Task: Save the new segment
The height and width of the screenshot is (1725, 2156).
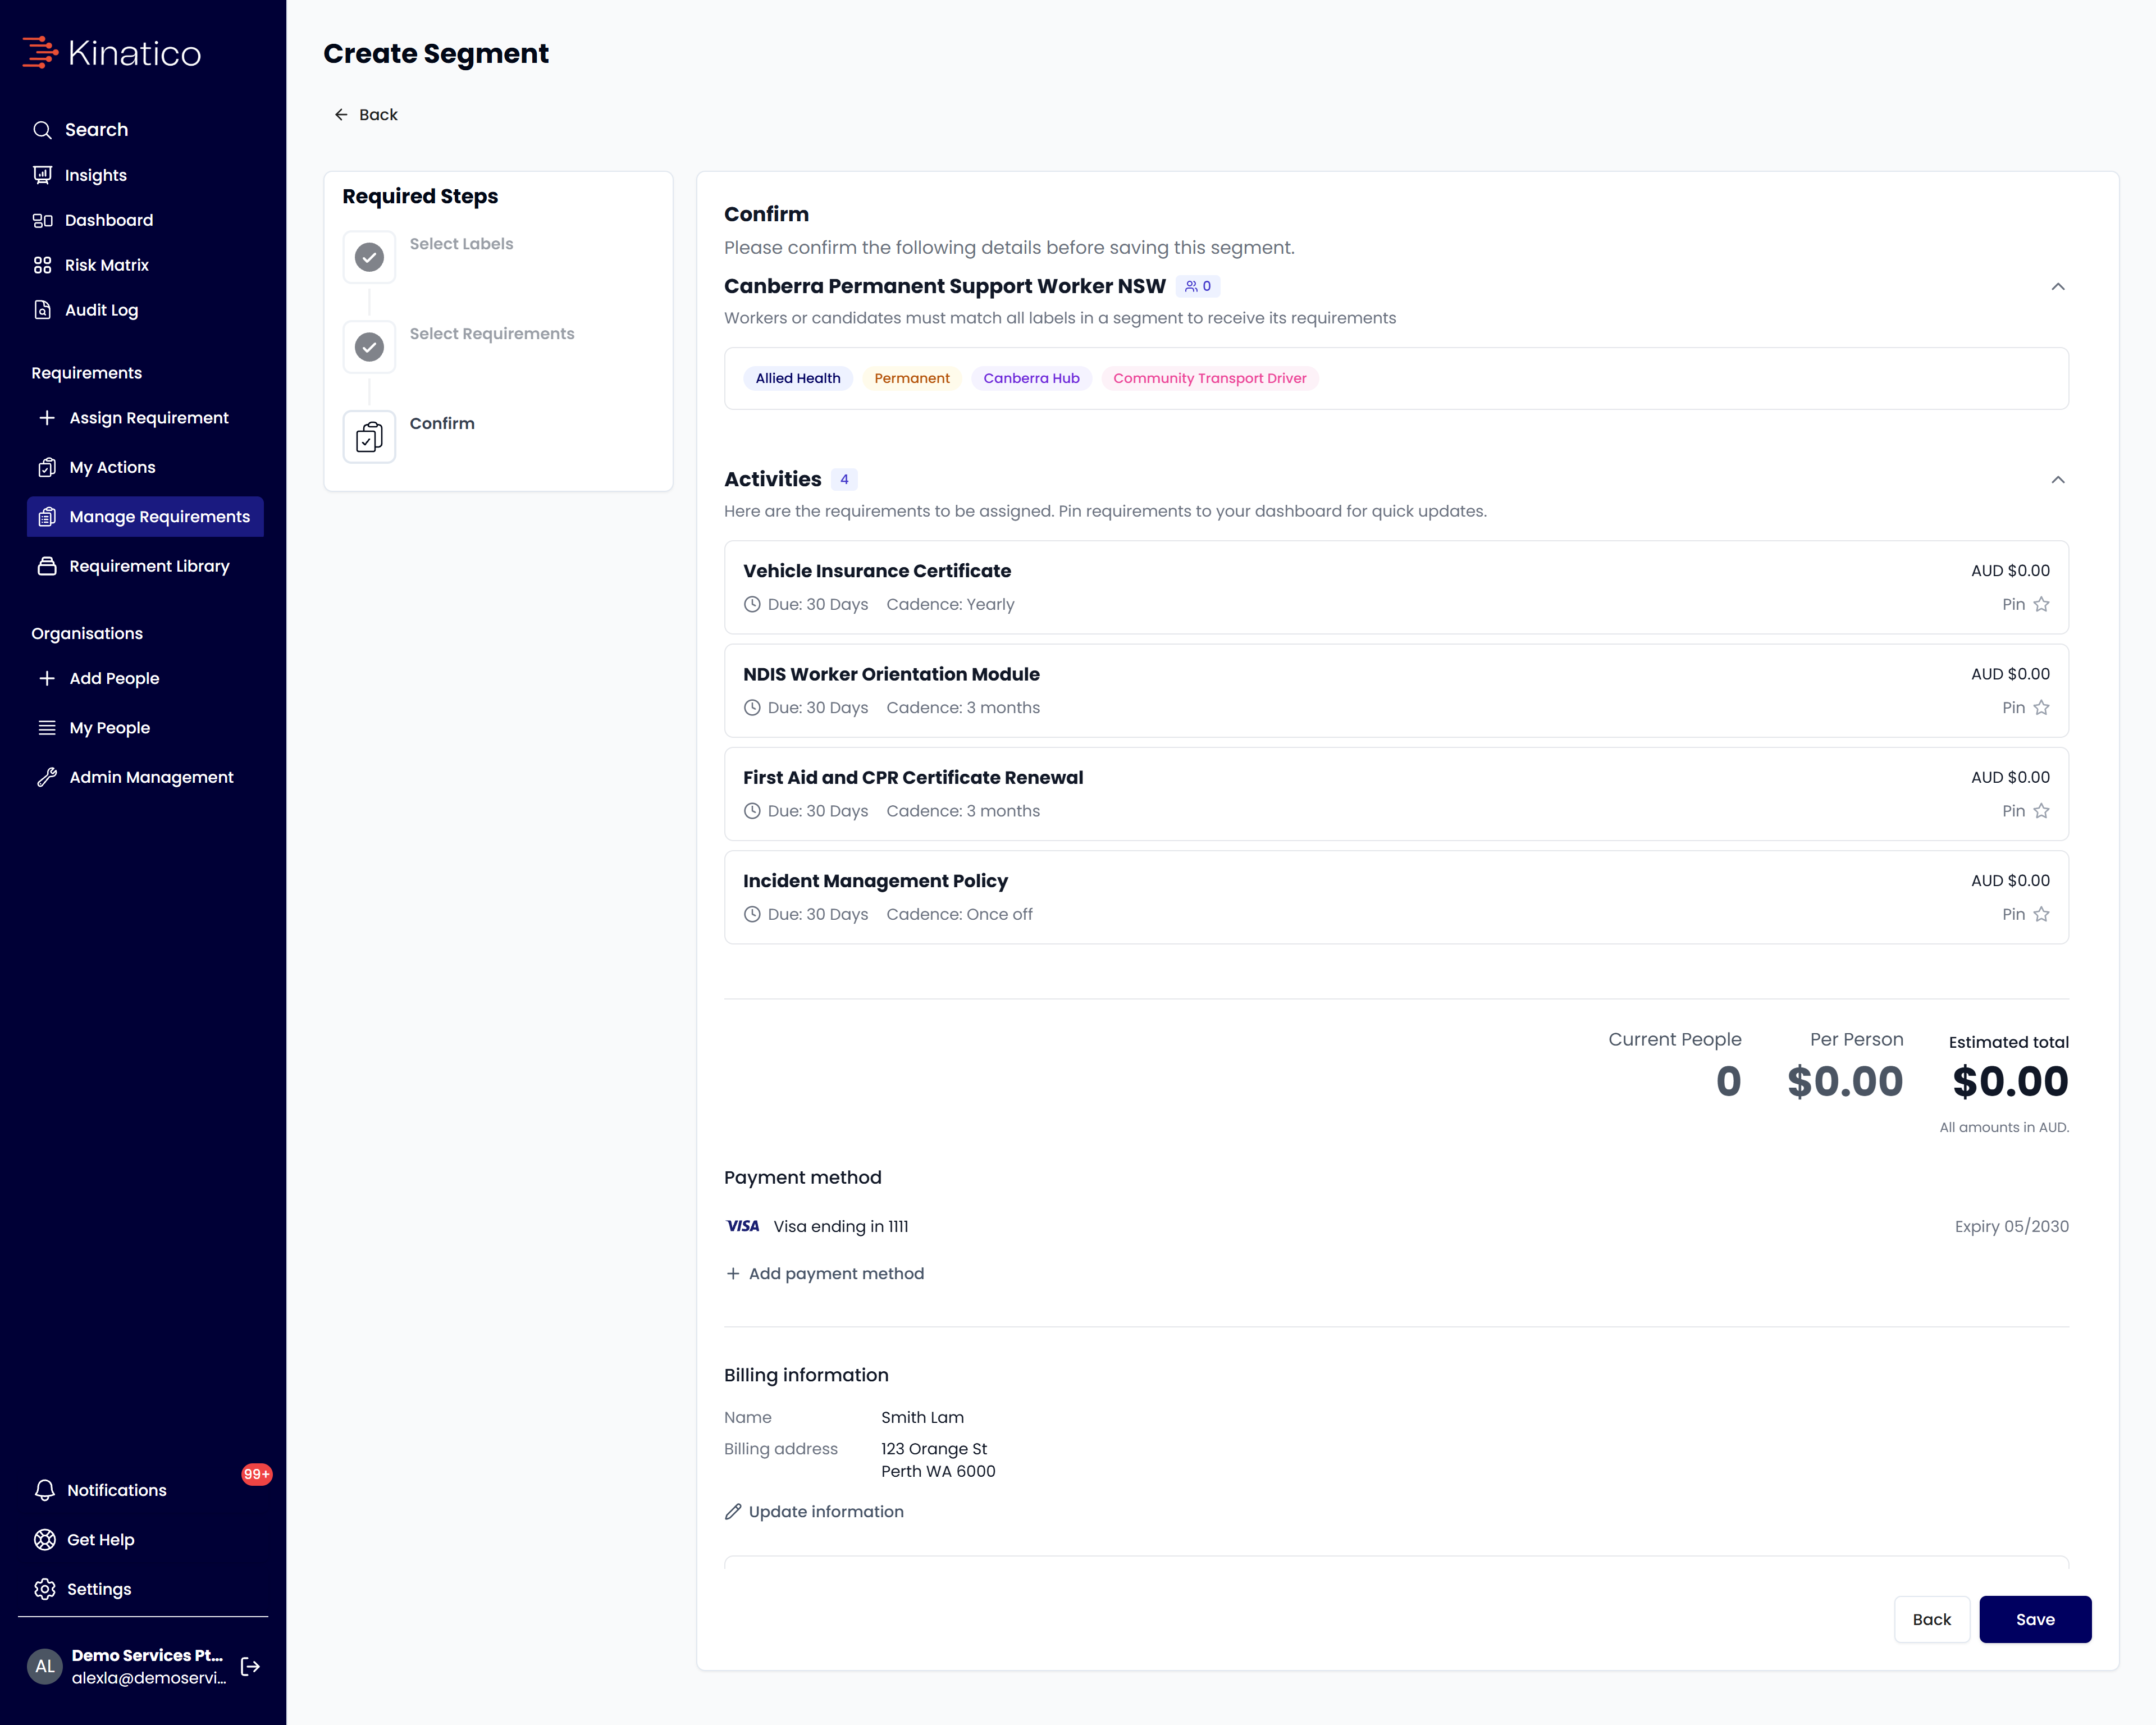Action: pyautogui.click(x=2035, y=1619)
